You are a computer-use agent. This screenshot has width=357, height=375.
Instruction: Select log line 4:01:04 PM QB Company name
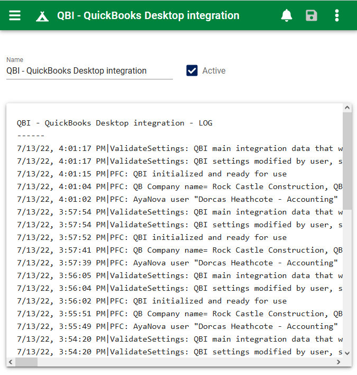(180, 186)
